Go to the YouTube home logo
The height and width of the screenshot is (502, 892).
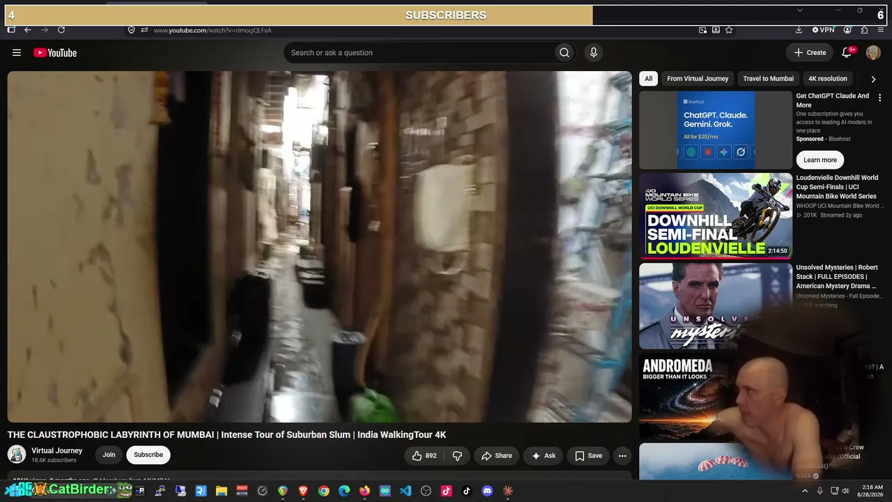coord(55,52)
